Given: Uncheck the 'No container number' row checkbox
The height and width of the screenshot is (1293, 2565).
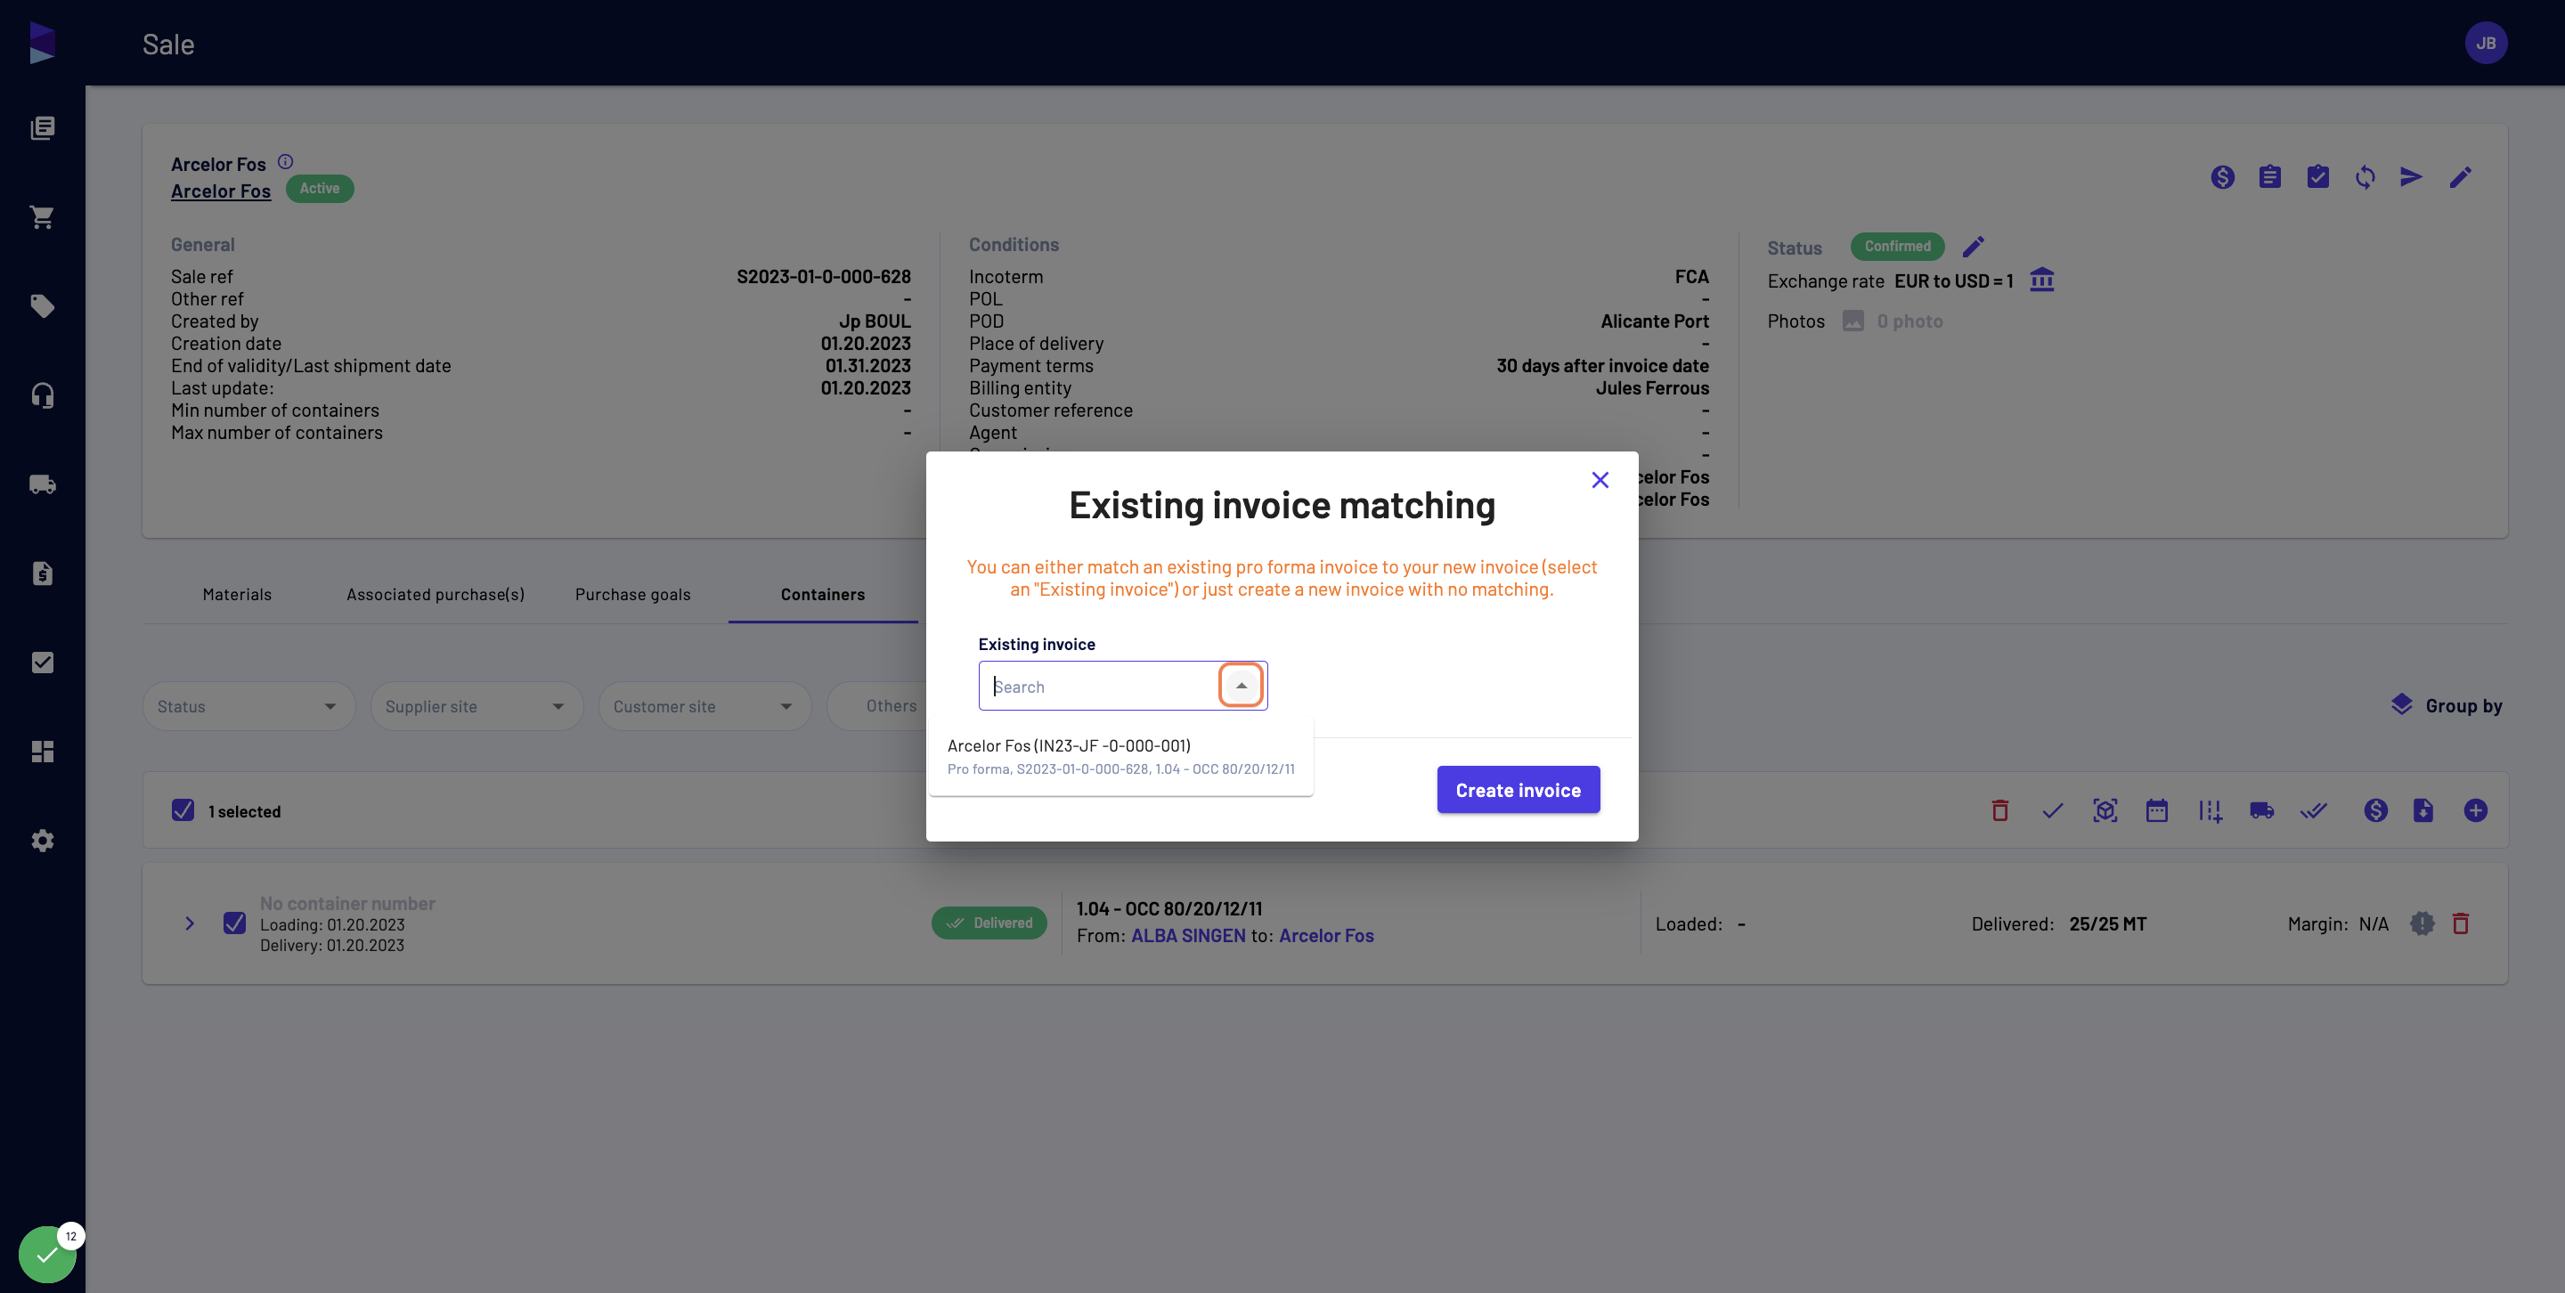Looking at the screenshot, I should click(235, 923).
